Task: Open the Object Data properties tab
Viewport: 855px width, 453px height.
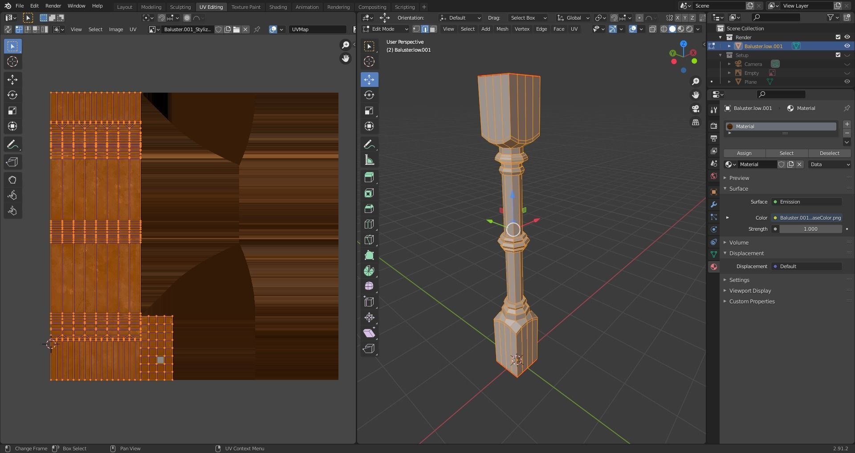Action: coord(714,254)
